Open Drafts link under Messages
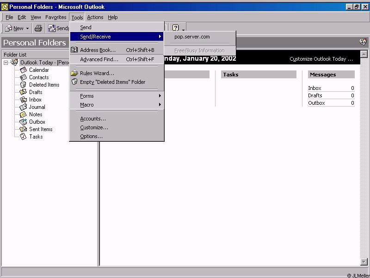370x278 pixels. point(315,95)
